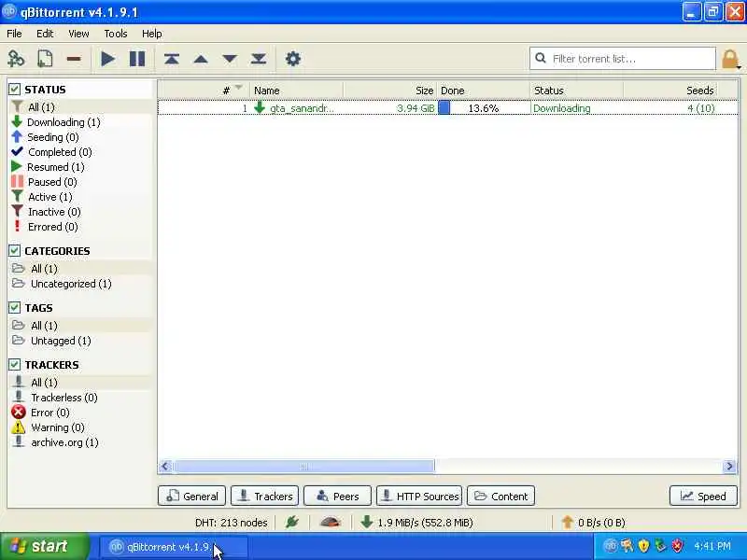Viewport: 747px width, 560px height.
Task: Pause the torrent with the pause icon
Action: tap(137, 59)
